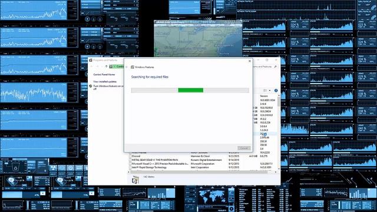377x212 pixels.
Task: Click the scroll right arrow under program list
Action: 276,172
